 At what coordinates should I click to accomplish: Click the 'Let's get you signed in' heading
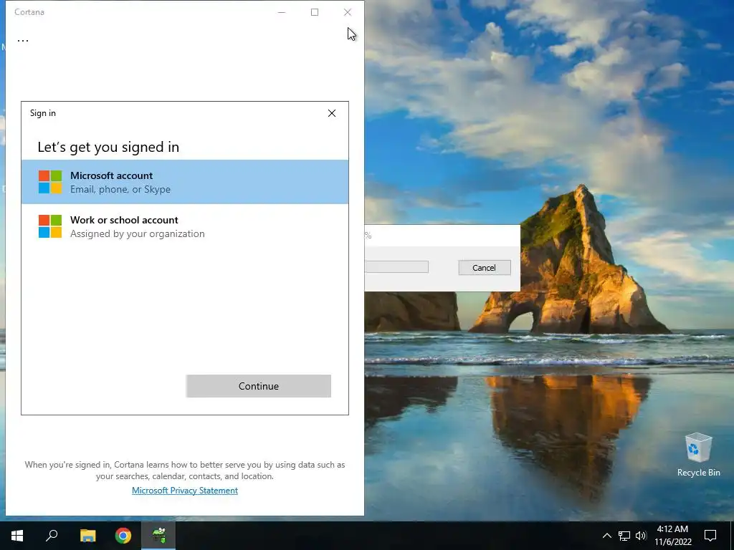(108, 148)
